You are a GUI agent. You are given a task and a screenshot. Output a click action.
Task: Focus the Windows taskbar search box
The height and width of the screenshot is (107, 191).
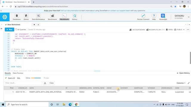click(27, 104)
